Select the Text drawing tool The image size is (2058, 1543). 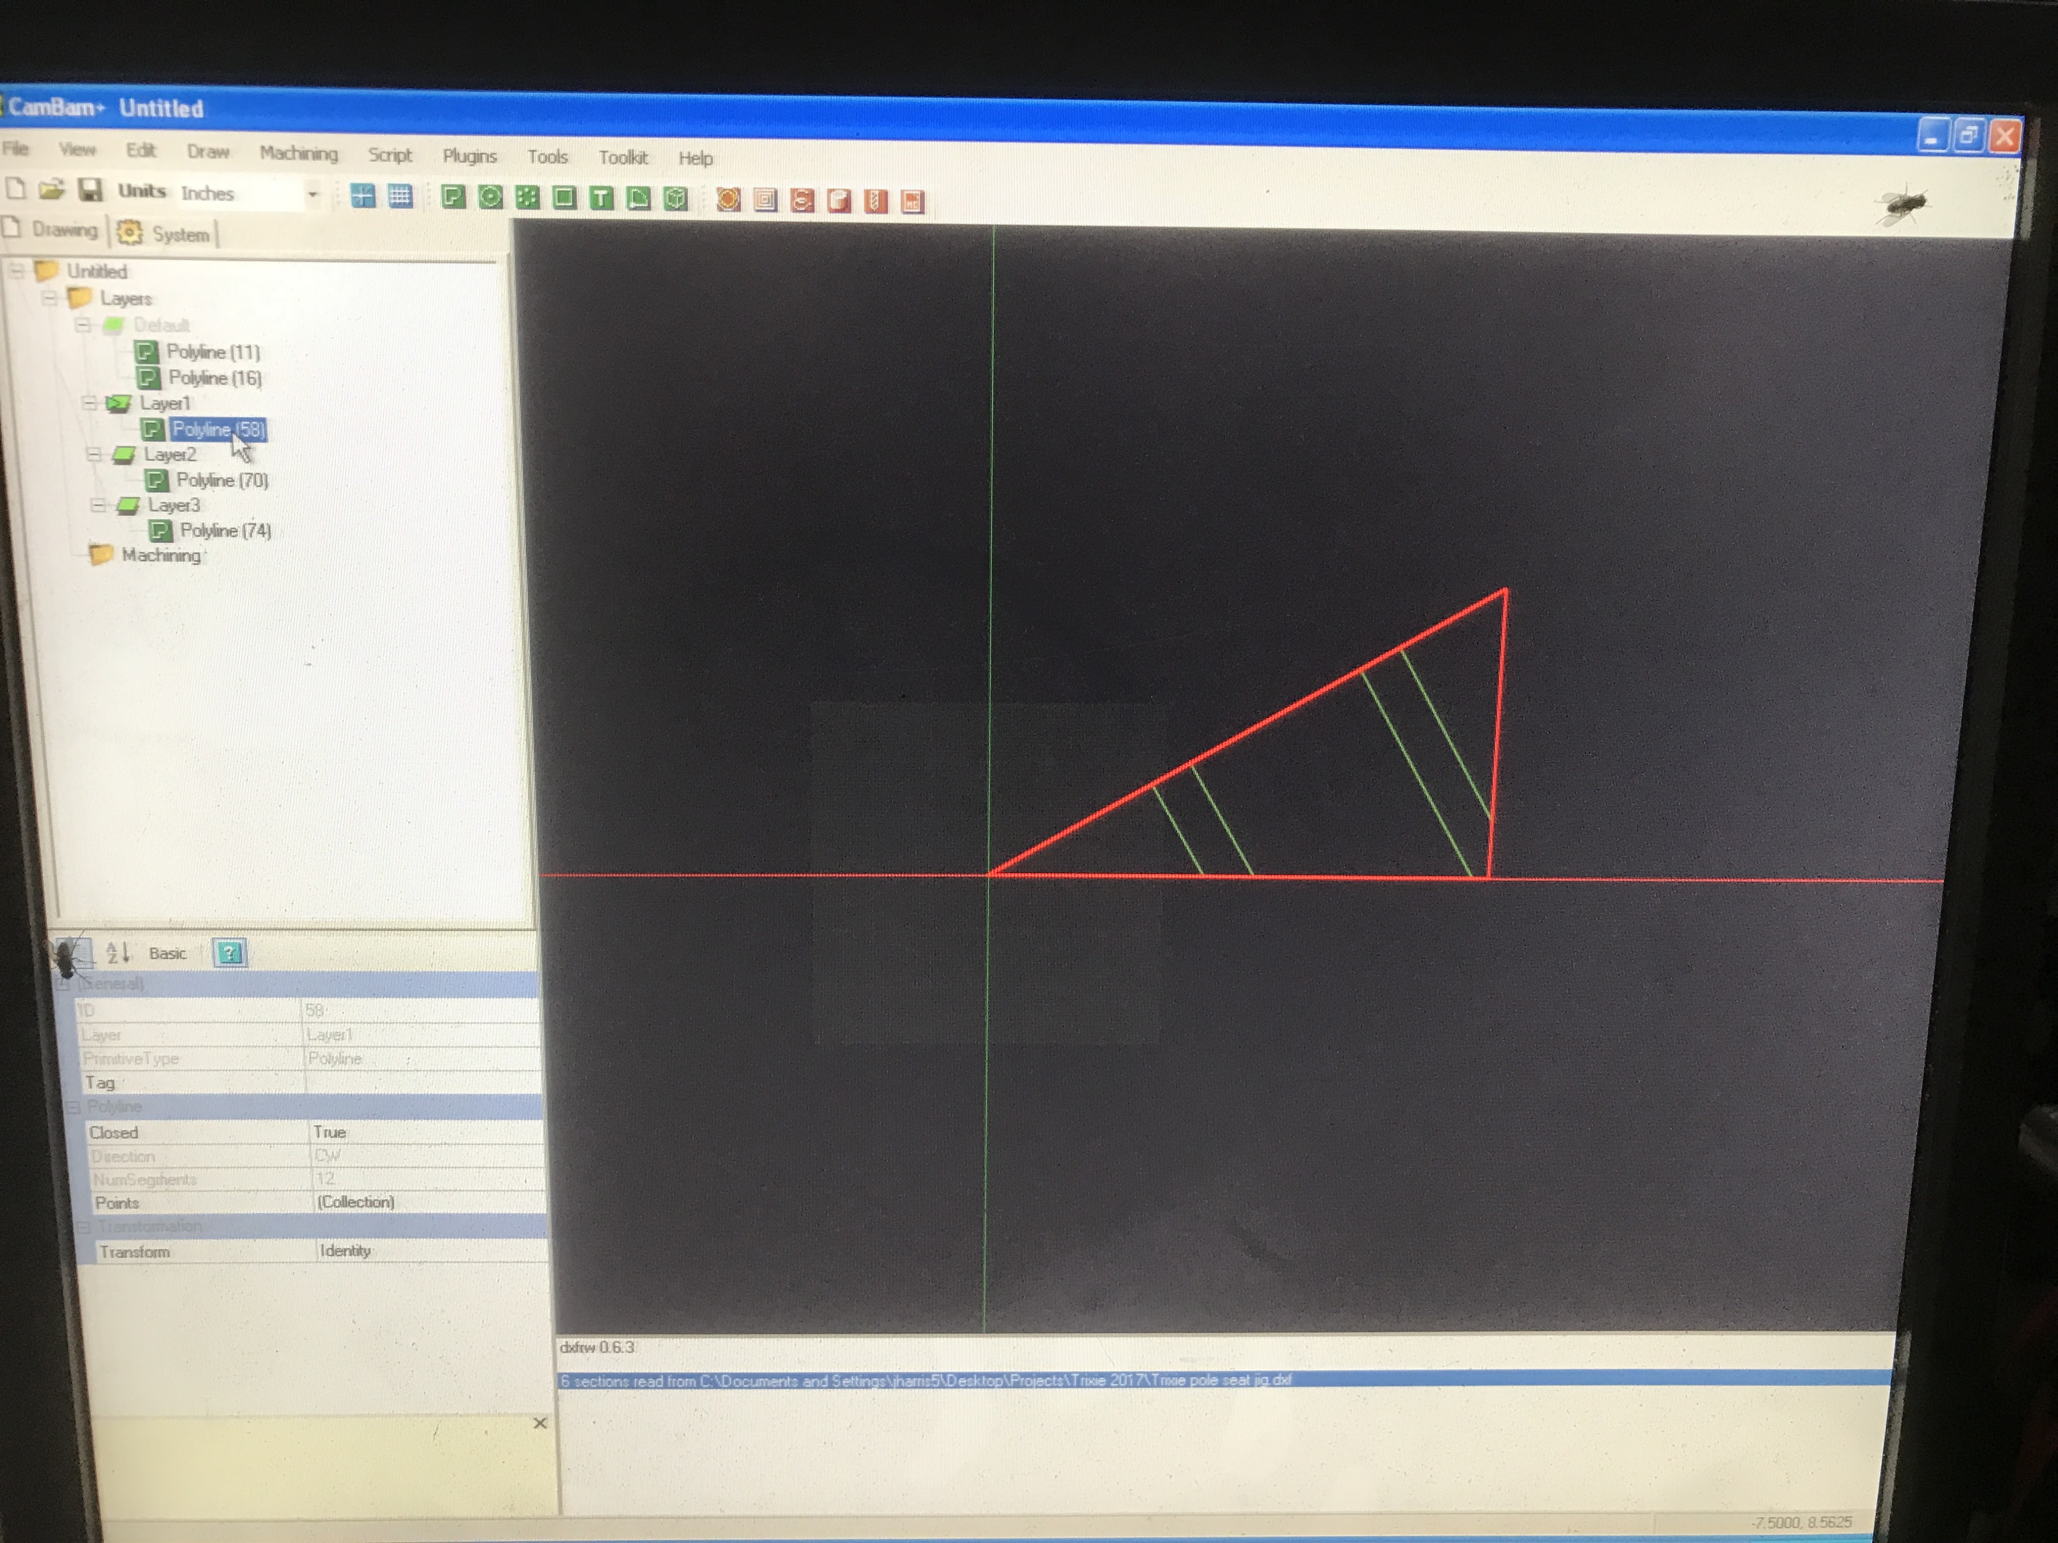tap(601, 198)
